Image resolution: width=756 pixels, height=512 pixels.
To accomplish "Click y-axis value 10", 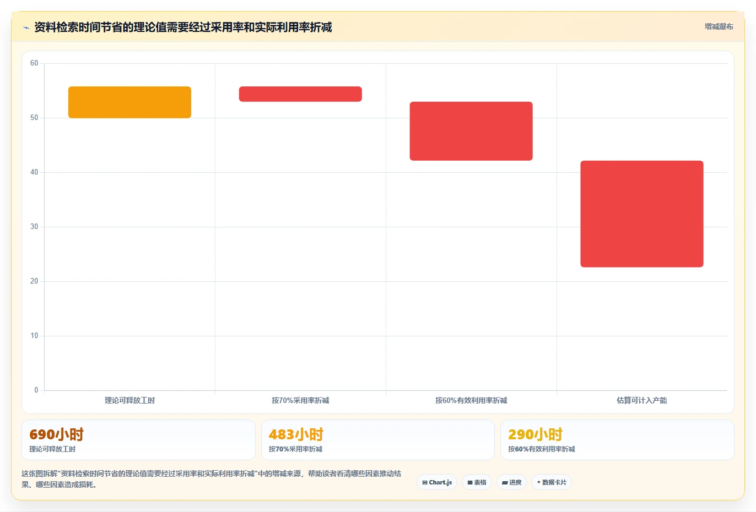I will [x=34, y=336].
